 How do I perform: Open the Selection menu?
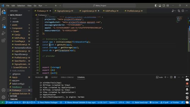point(21,6)
